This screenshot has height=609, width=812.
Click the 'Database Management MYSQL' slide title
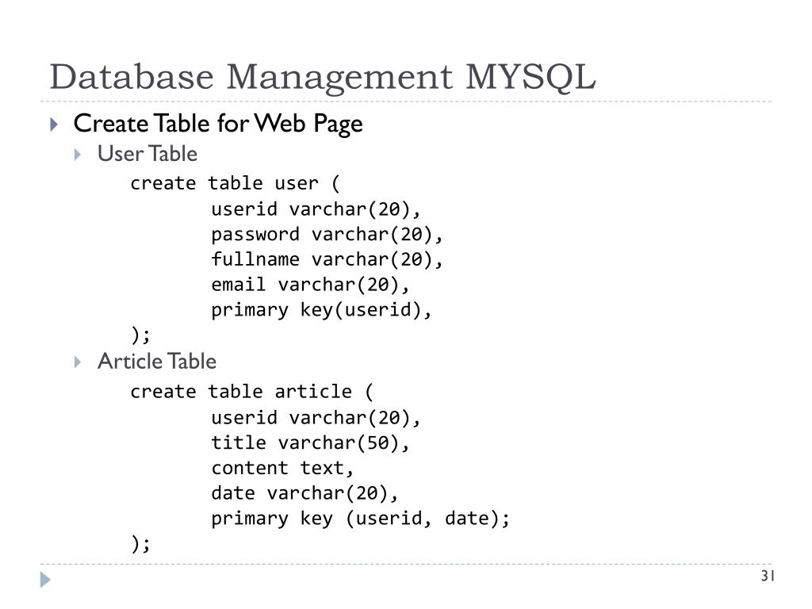pyautogui.click(x=322, y=78)
